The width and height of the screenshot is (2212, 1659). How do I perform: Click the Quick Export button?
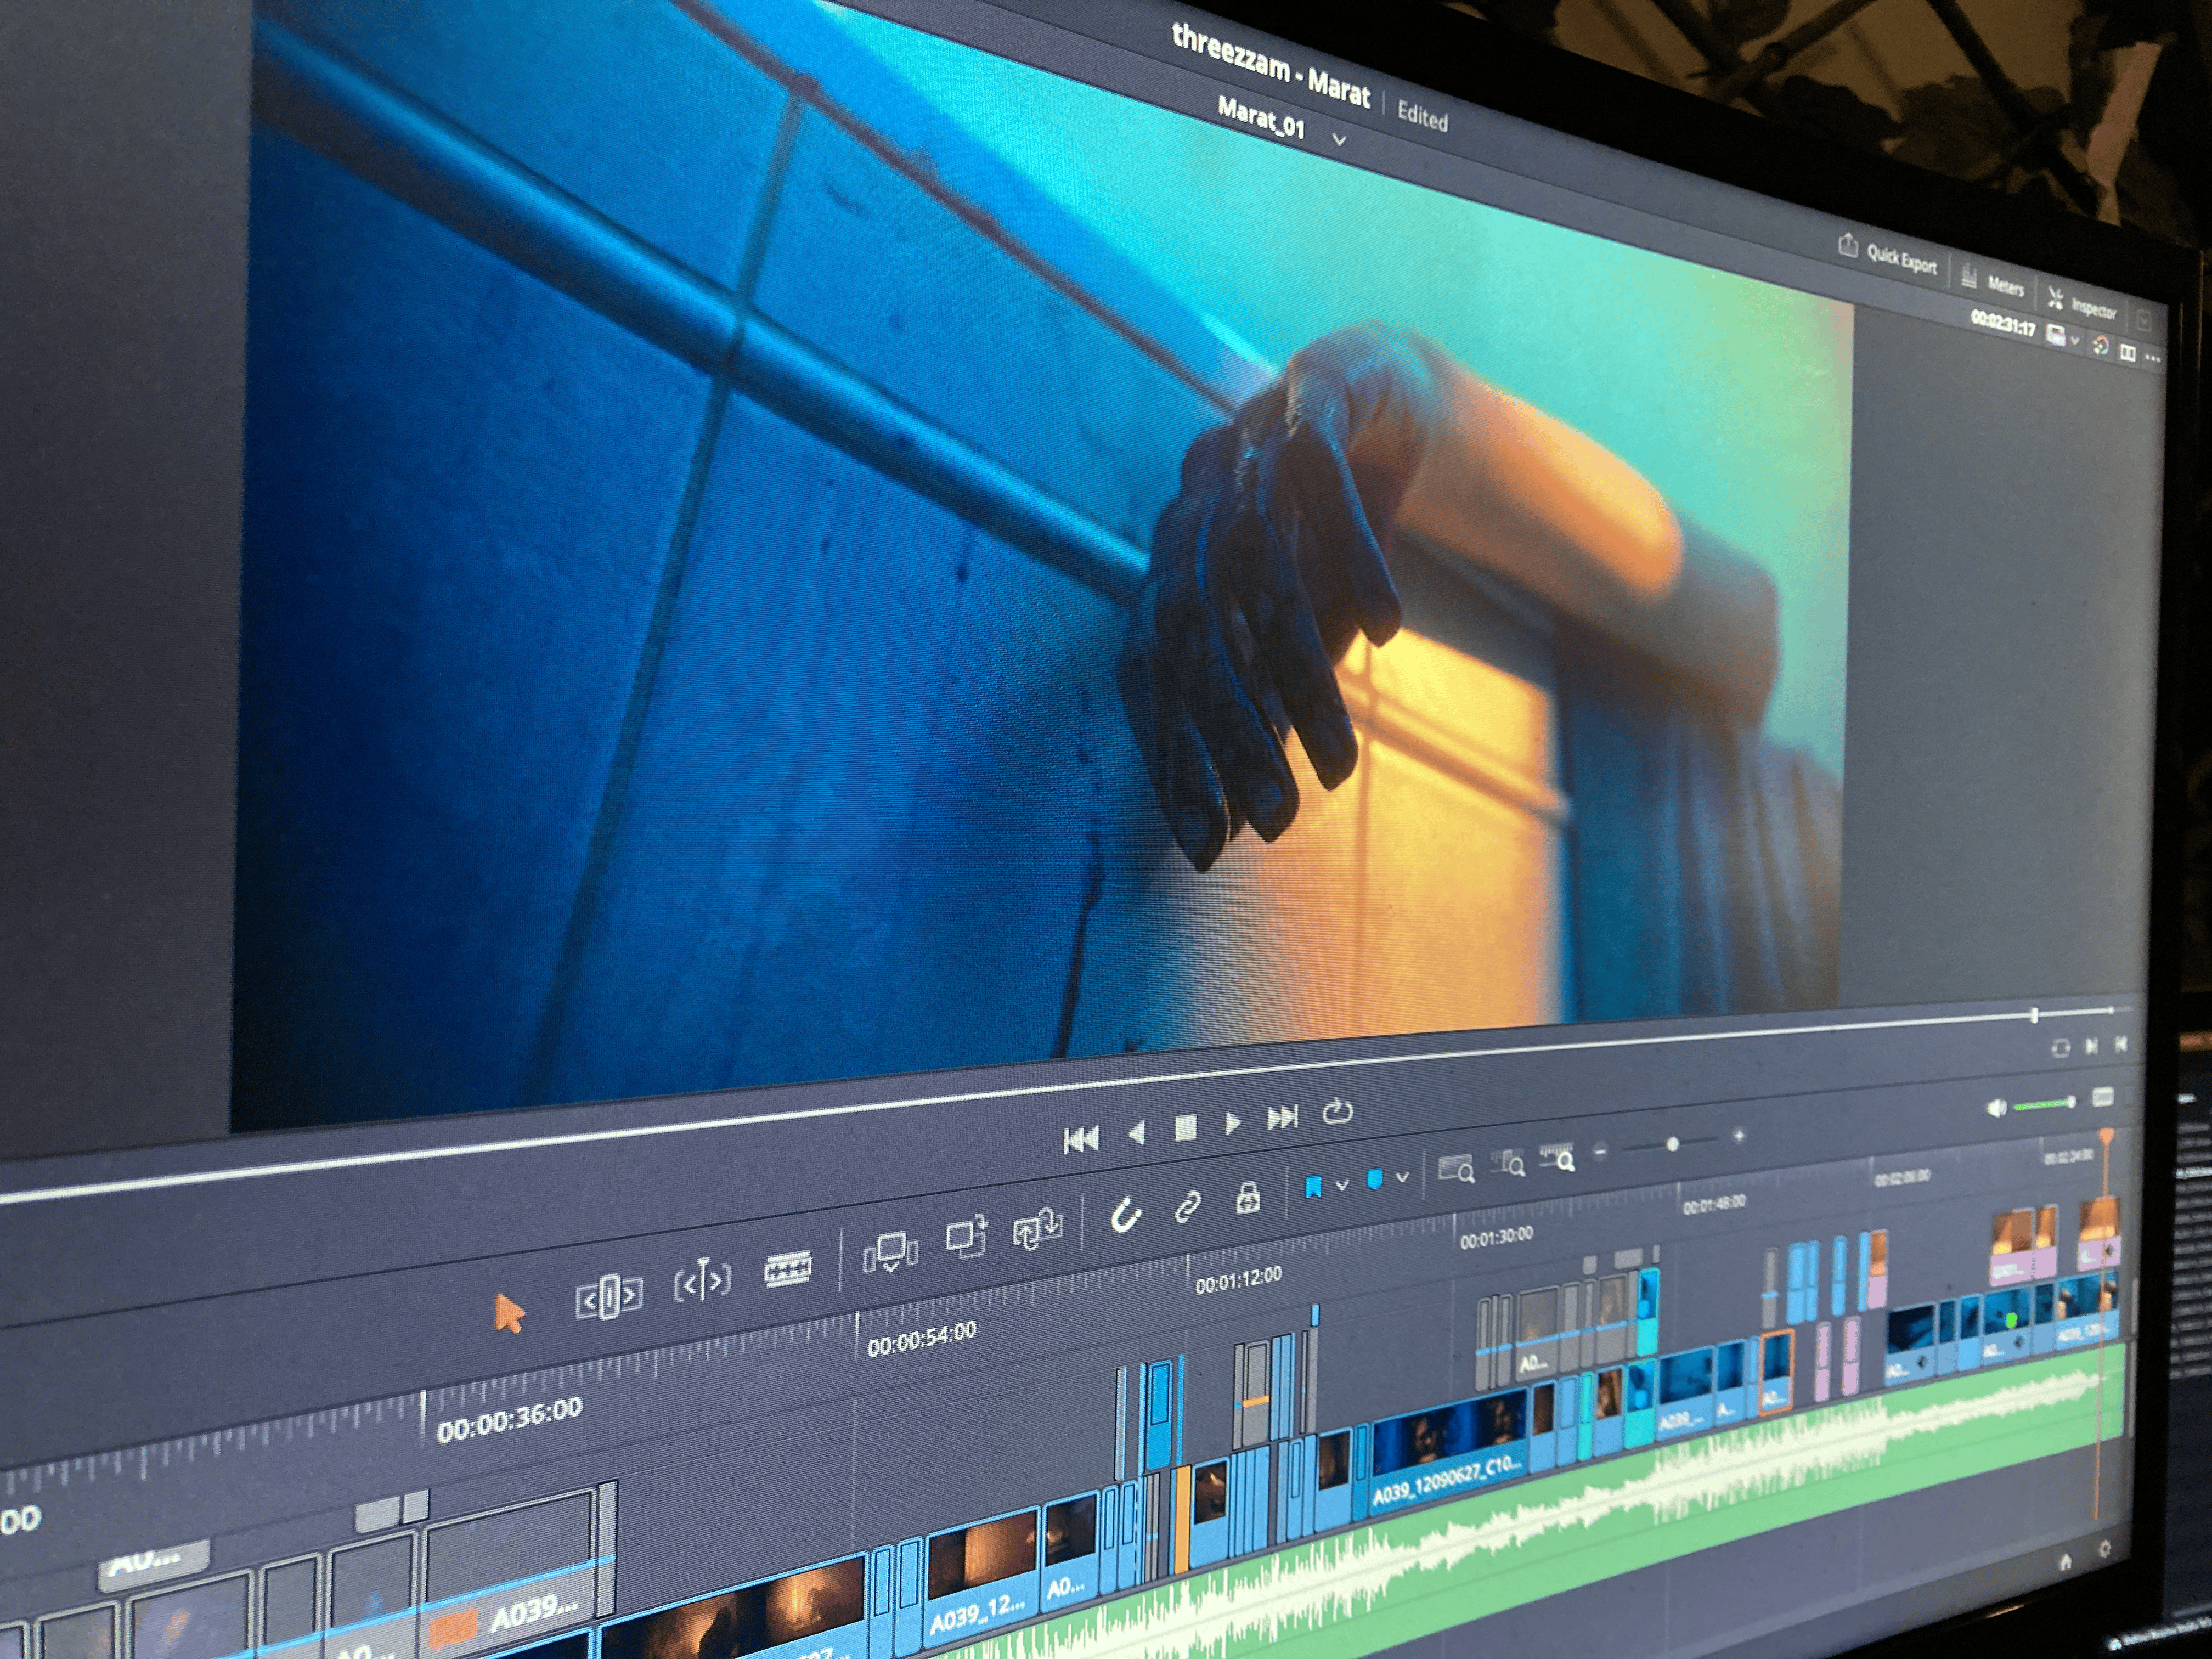click(x=1889, y=256)
